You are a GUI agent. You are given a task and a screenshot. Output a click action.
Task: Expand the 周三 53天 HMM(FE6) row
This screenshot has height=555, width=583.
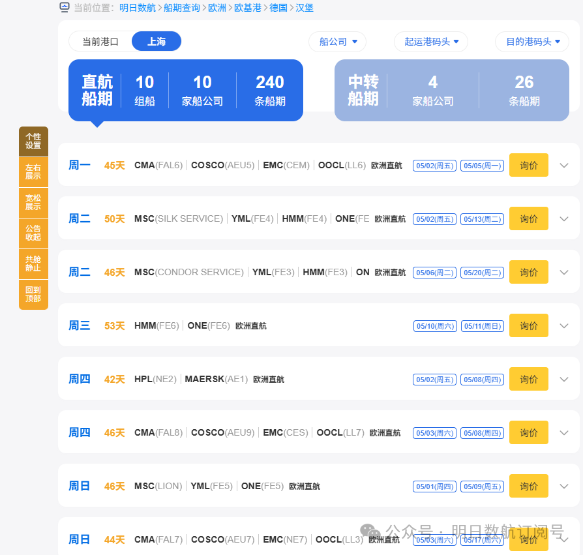click(564, 326)
